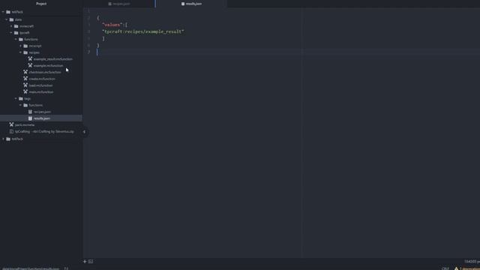Viewport: 480px width, 270px height.
Task: Click the plus icon below the editor
Action: (x=85, y=262)
